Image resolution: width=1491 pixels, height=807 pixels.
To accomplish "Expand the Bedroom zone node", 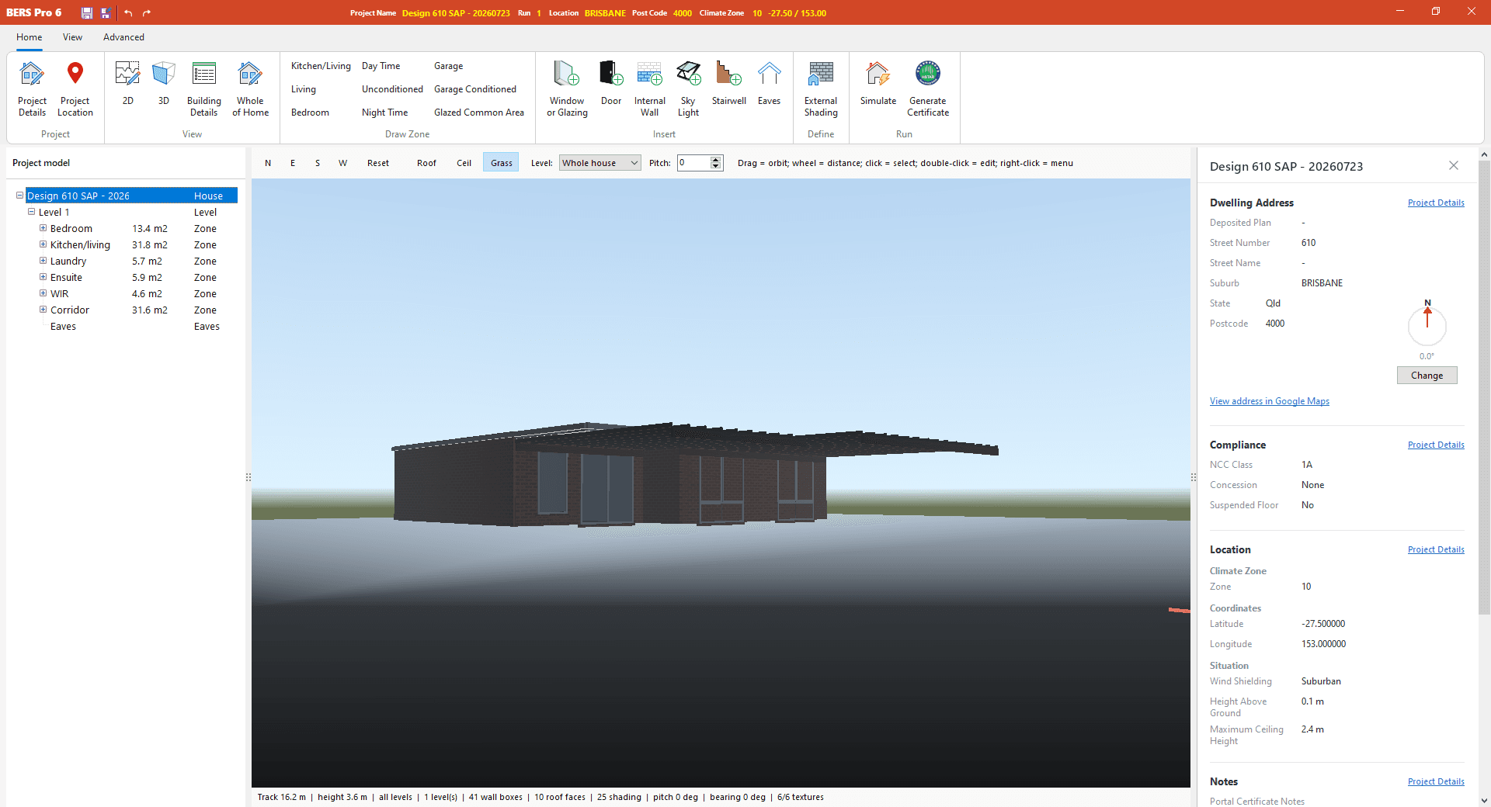I will coord(43,228).
